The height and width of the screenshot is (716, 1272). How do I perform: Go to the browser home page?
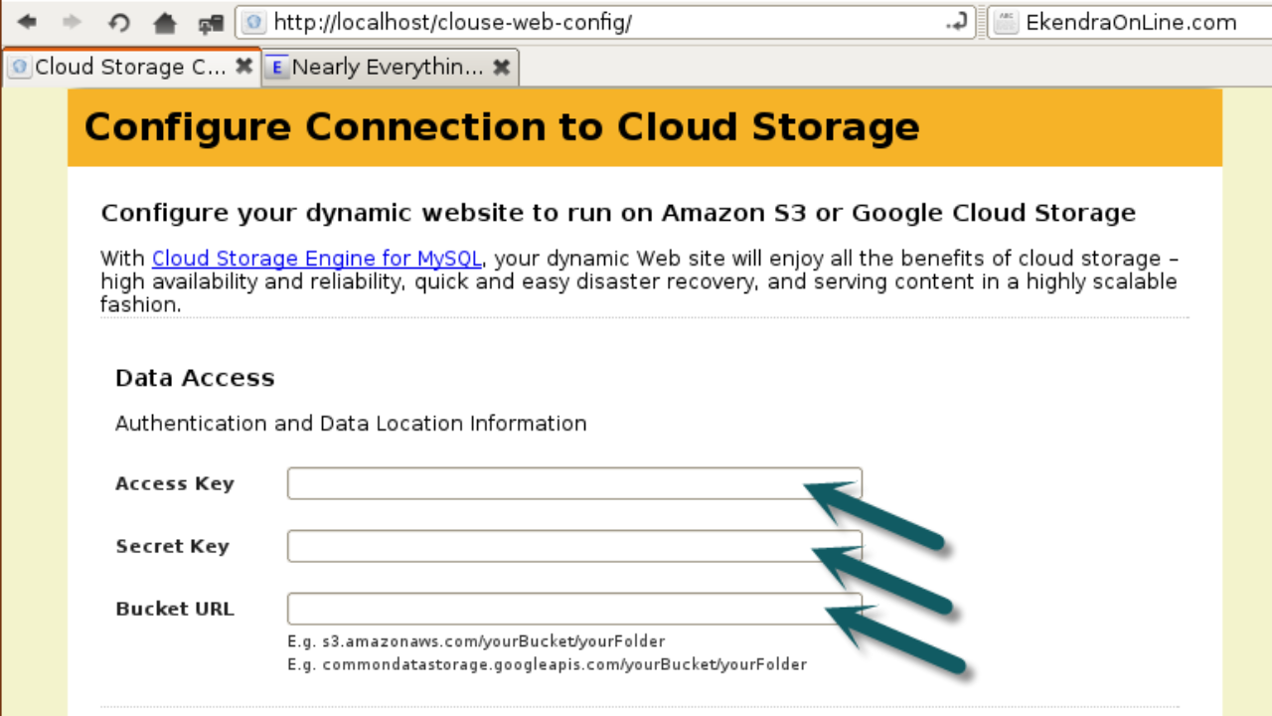point(164,22)
